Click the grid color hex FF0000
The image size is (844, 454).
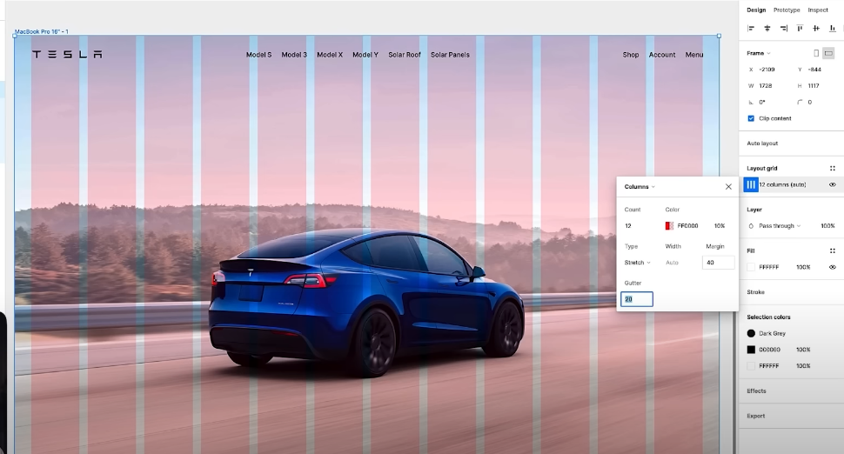coord(687,226)
